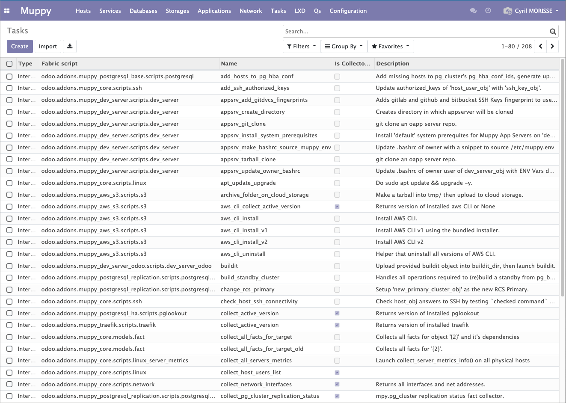566x403 pixels.
Task: Click 'Install AWS CLI v1 using the bundled installer.'
Action: [437, 231]
